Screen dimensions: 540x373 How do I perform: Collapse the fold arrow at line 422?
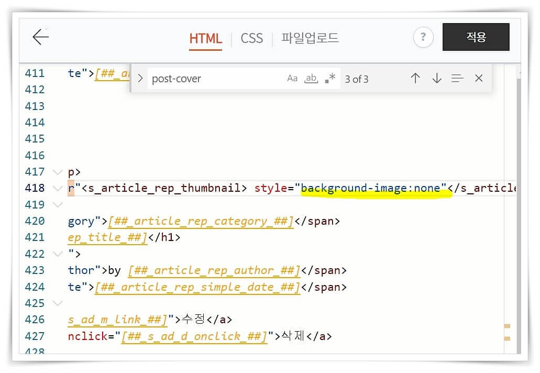58,254
